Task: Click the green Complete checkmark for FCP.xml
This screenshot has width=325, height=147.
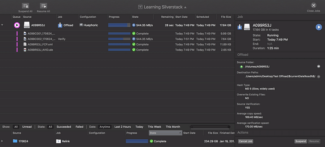Action: [x=134, y=44]
